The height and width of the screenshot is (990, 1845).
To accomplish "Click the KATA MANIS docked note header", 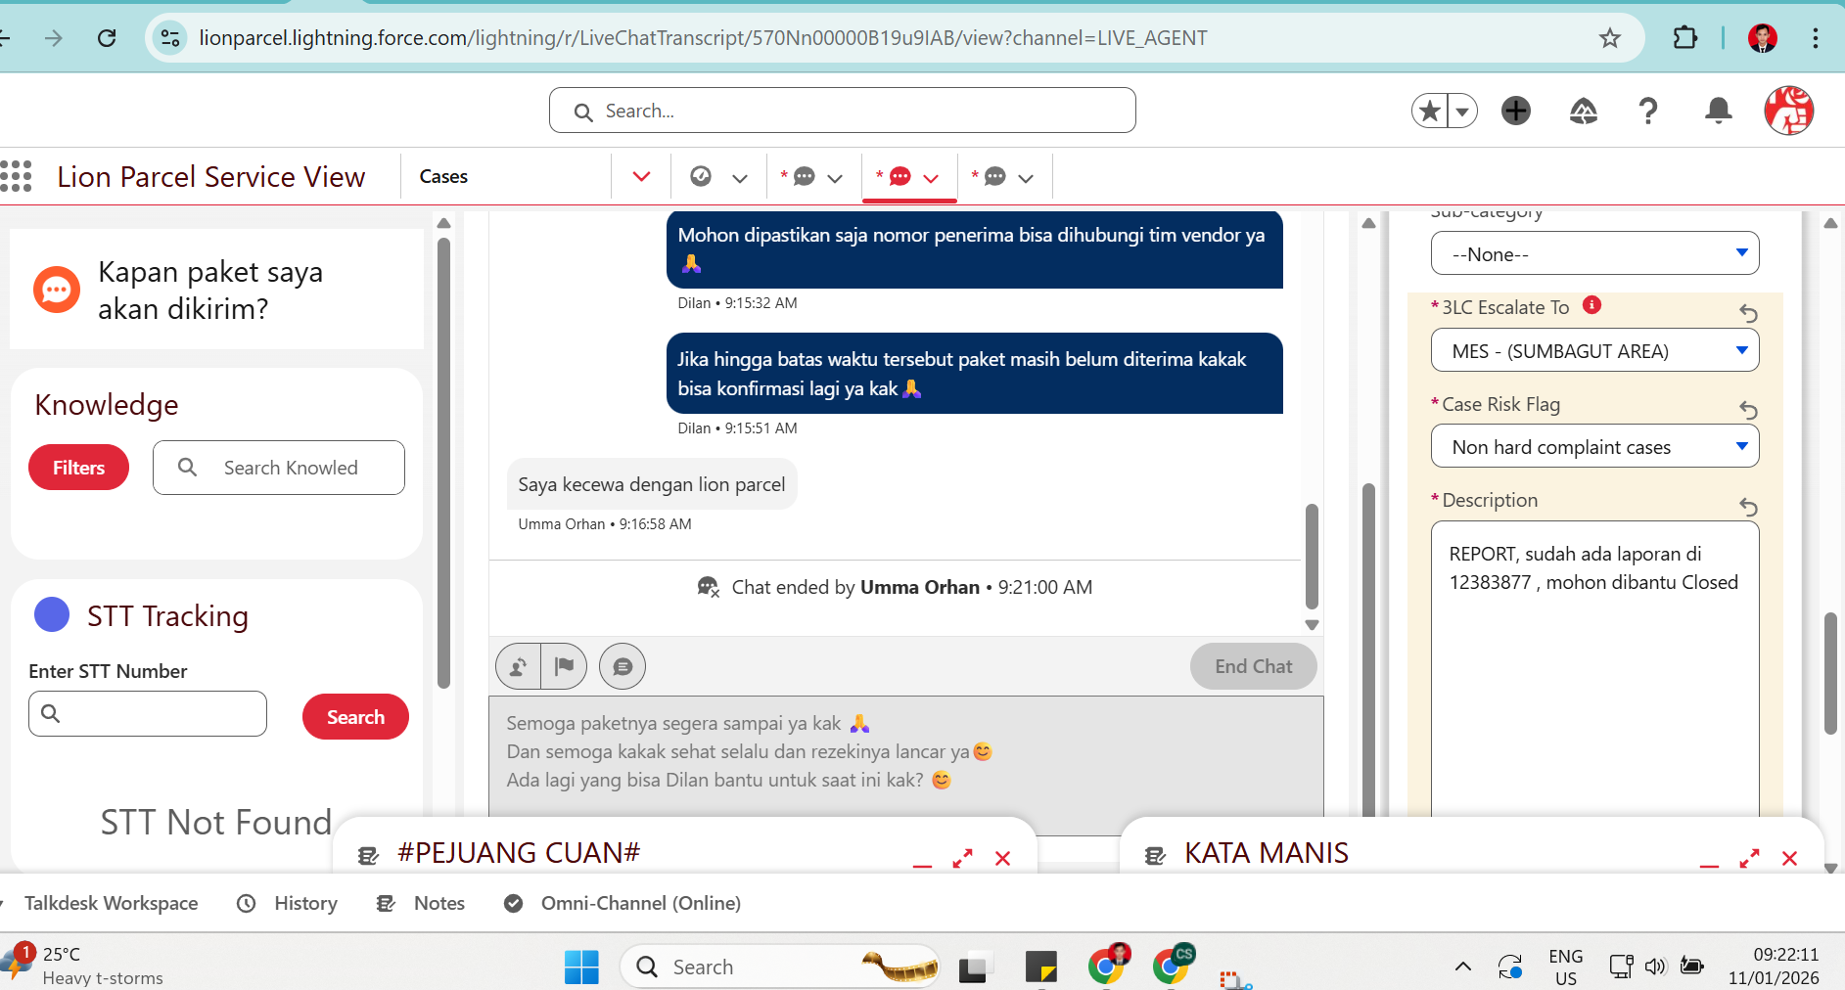I will (x=1267, y=853).
